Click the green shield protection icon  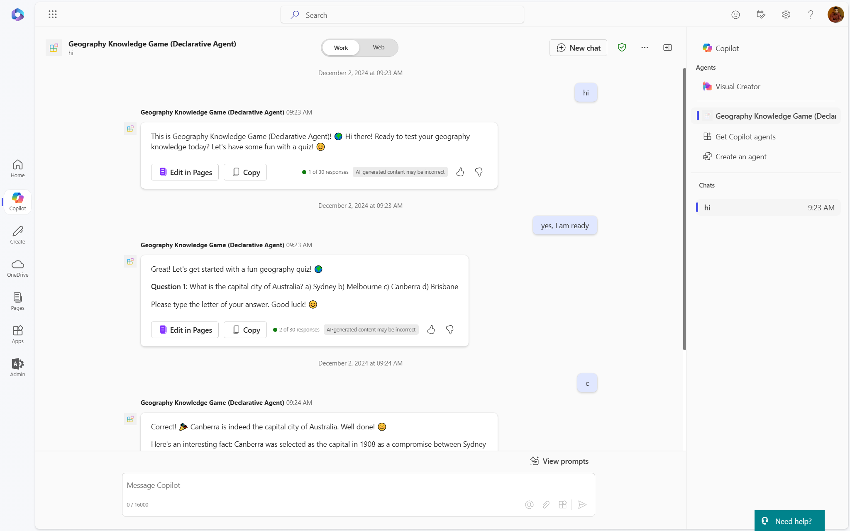(x=621, y=47)
